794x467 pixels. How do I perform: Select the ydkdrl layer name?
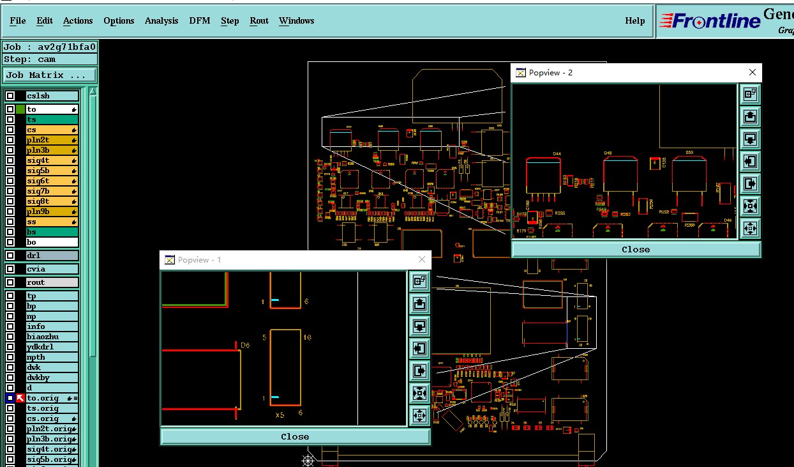pyautogui.click(x=52, y=347)
